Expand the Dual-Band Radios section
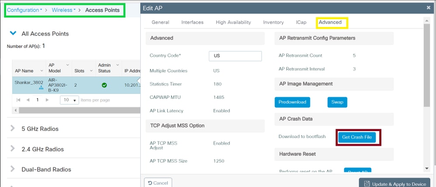The width and height of the screenshot is (436, 187). click(x=13, y=169)
